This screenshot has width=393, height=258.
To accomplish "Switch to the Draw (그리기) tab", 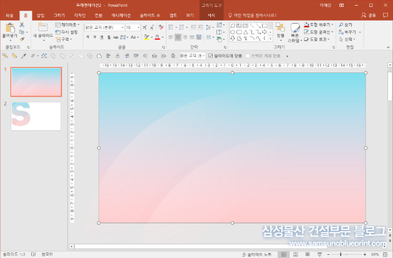I will point(59,16).
